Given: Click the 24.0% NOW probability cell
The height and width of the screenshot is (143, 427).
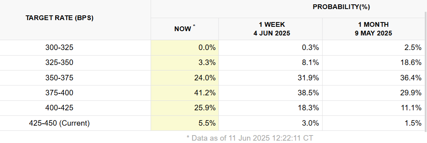Looking at the screenshot, I should point(185,78).
